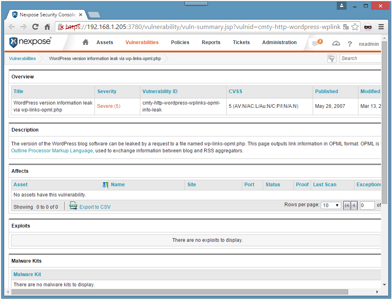The width and height of the screenshot is (392, 299).
Task: Click the nxadmin user name
Action: pyautogui.click(x=369, y=44)
